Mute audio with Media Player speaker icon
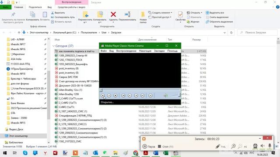Image resolution: width=280 pixels, height=157 pixels. click(165, 96)
